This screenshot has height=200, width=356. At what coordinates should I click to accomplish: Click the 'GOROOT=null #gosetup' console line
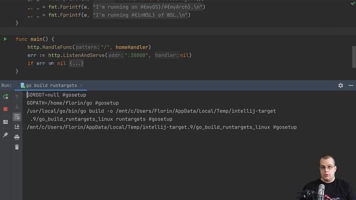[x=57, y=95]
